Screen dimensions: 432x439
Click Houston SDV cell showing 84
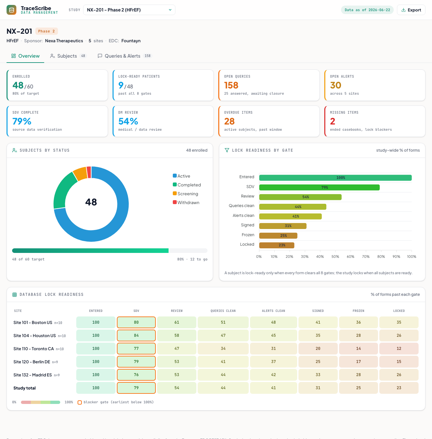point(136,335)
